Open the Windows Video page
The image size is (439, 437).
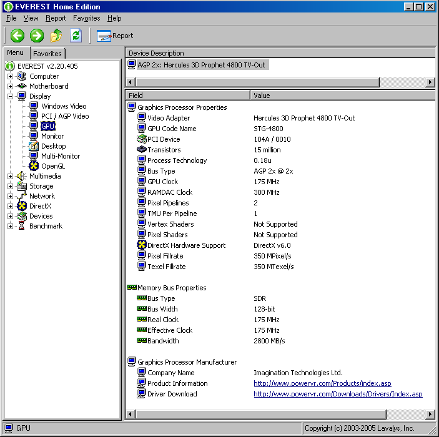pyautogui.click(x=63, y=106)
